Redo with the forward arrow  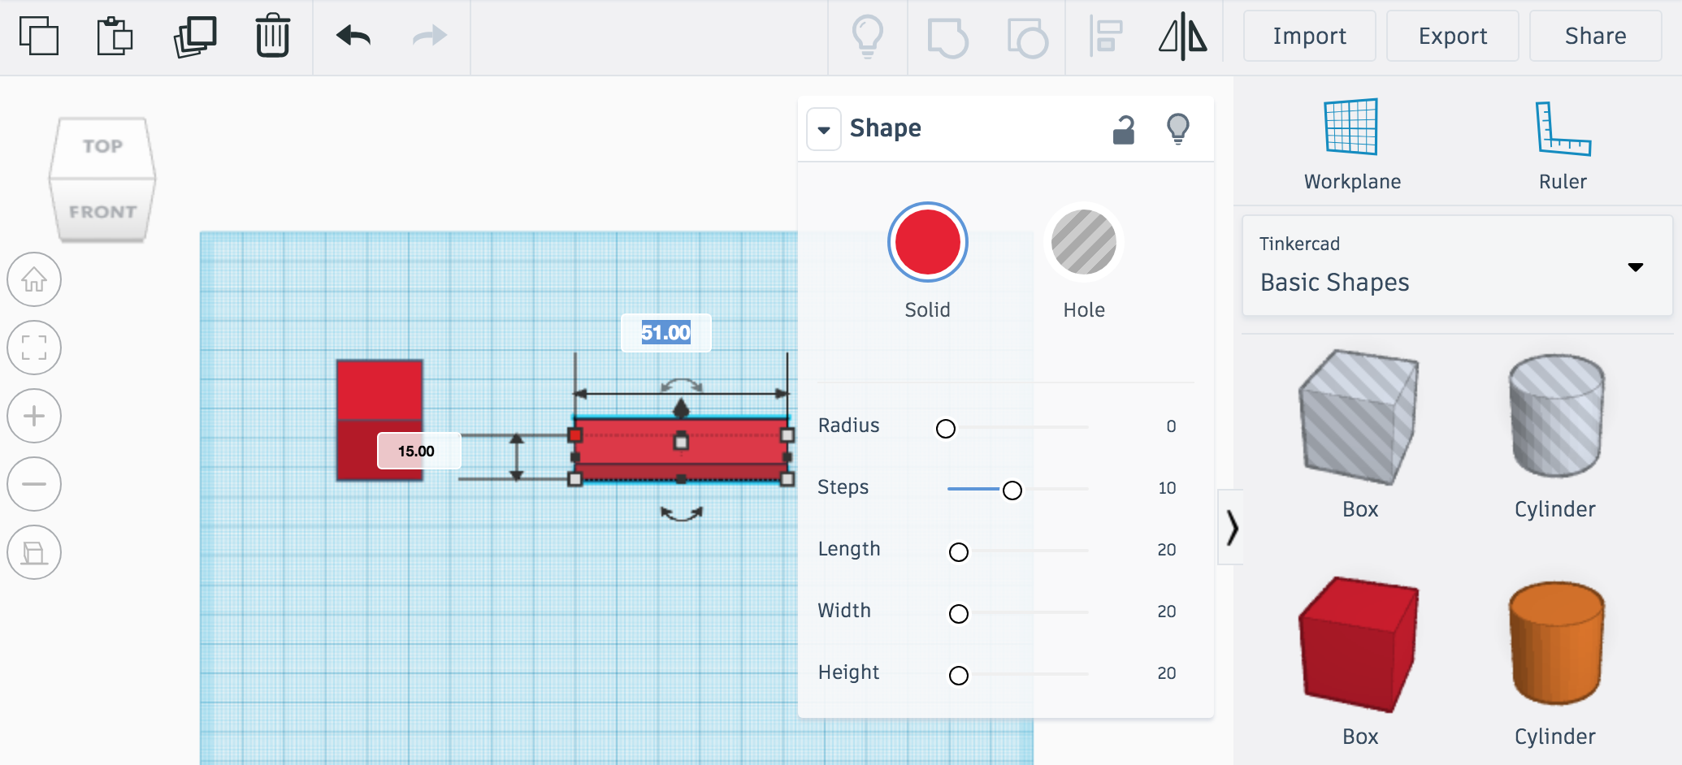[x=429, y=36]
